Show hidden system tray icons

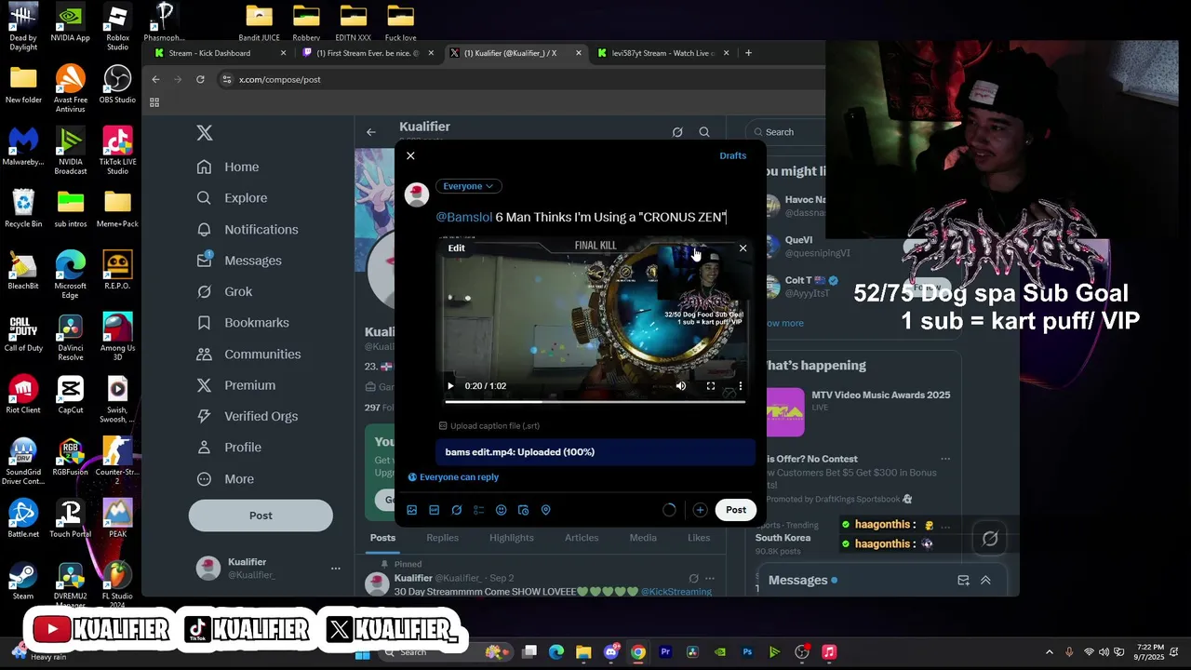[x=1050, y=652]
